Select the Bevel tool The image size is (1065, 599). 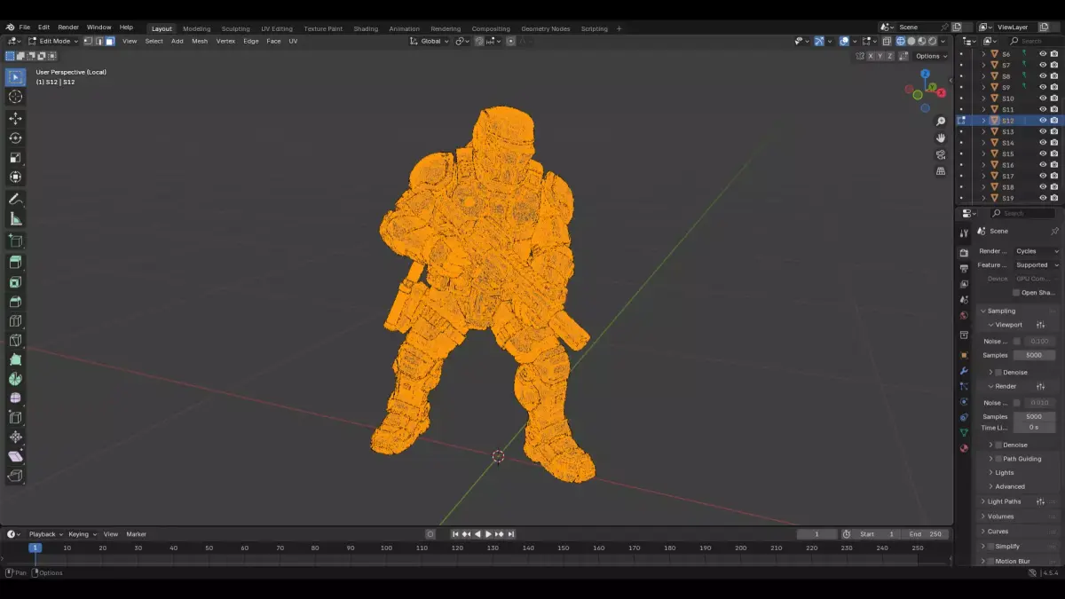point(15,302)
